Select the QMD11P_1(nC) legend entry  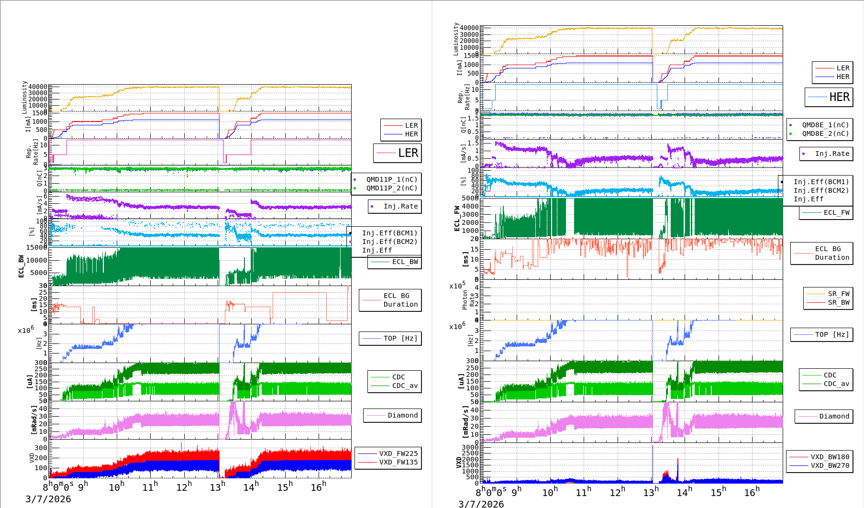(391, 179)
